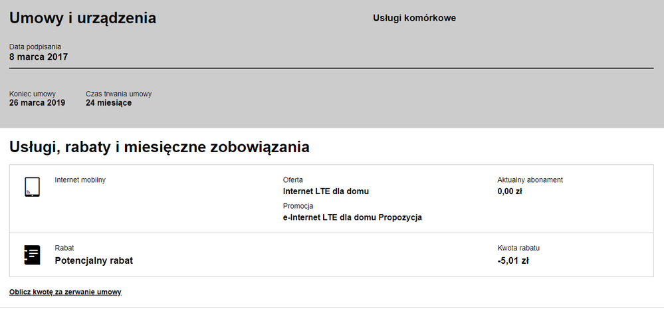Click the 'Umowy i urządzenia' heading
This screenshot has height=315, width=664.
click(x=82, y=18)
